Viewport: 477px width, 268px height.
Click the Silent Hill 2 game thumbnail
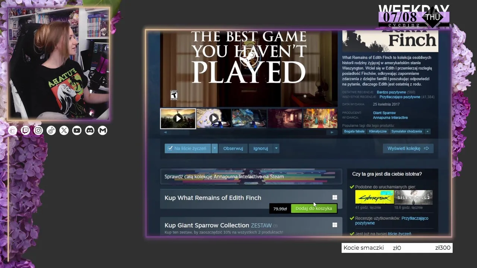[414, 197]
